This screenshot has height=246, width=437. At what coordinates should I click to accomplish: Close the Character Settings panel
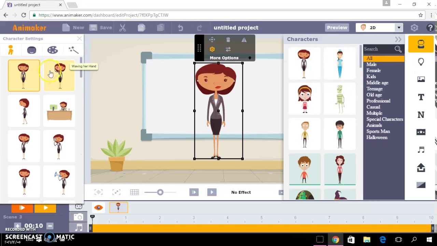79,39
